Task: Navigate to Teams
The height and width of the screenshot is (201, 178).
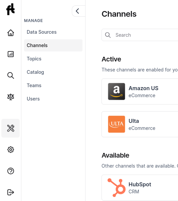Action: [34, 85]
